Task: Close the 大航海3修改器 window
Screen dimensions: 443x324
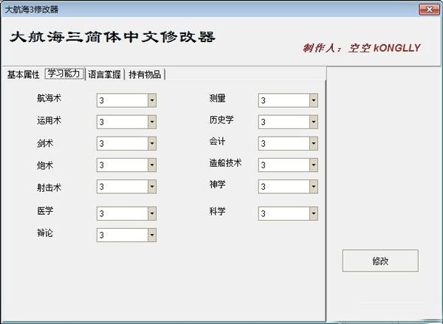Action: (x=427, y=9)
